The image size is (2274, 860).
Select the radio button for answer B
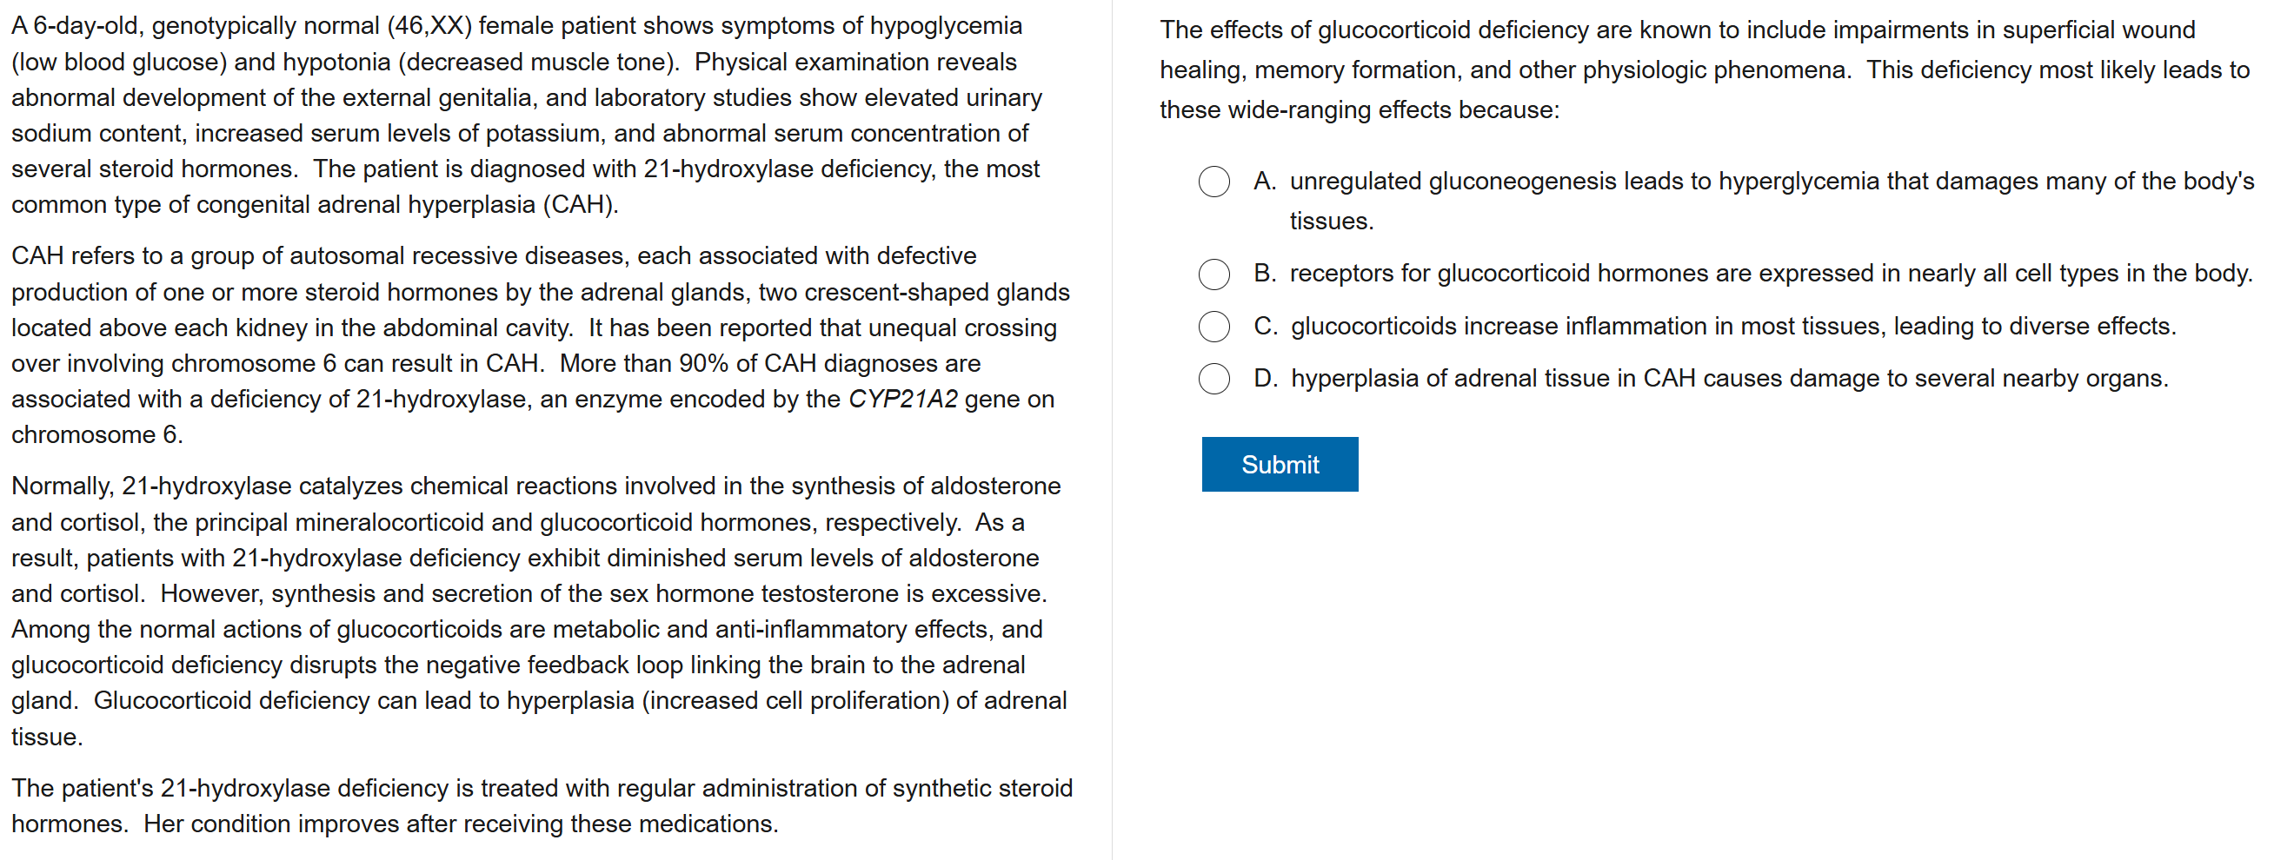[x=1213, y=275]
